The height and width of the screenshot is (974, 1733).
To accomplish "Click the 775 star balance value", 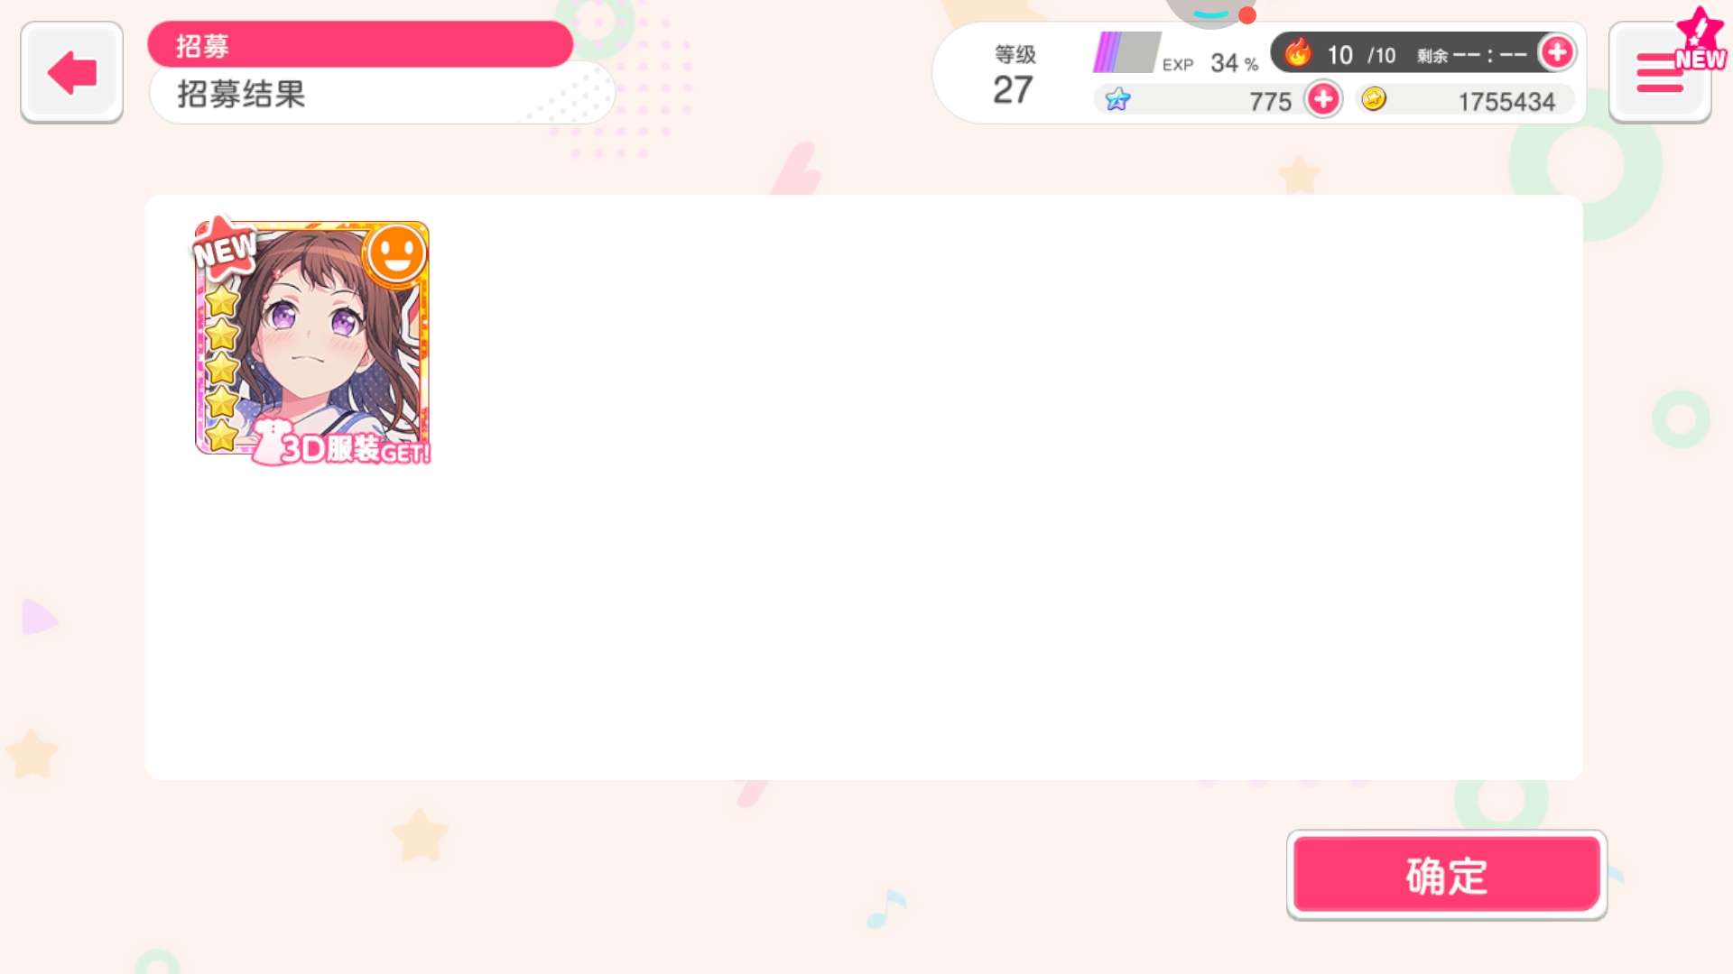I will [x=1270, y=101].
